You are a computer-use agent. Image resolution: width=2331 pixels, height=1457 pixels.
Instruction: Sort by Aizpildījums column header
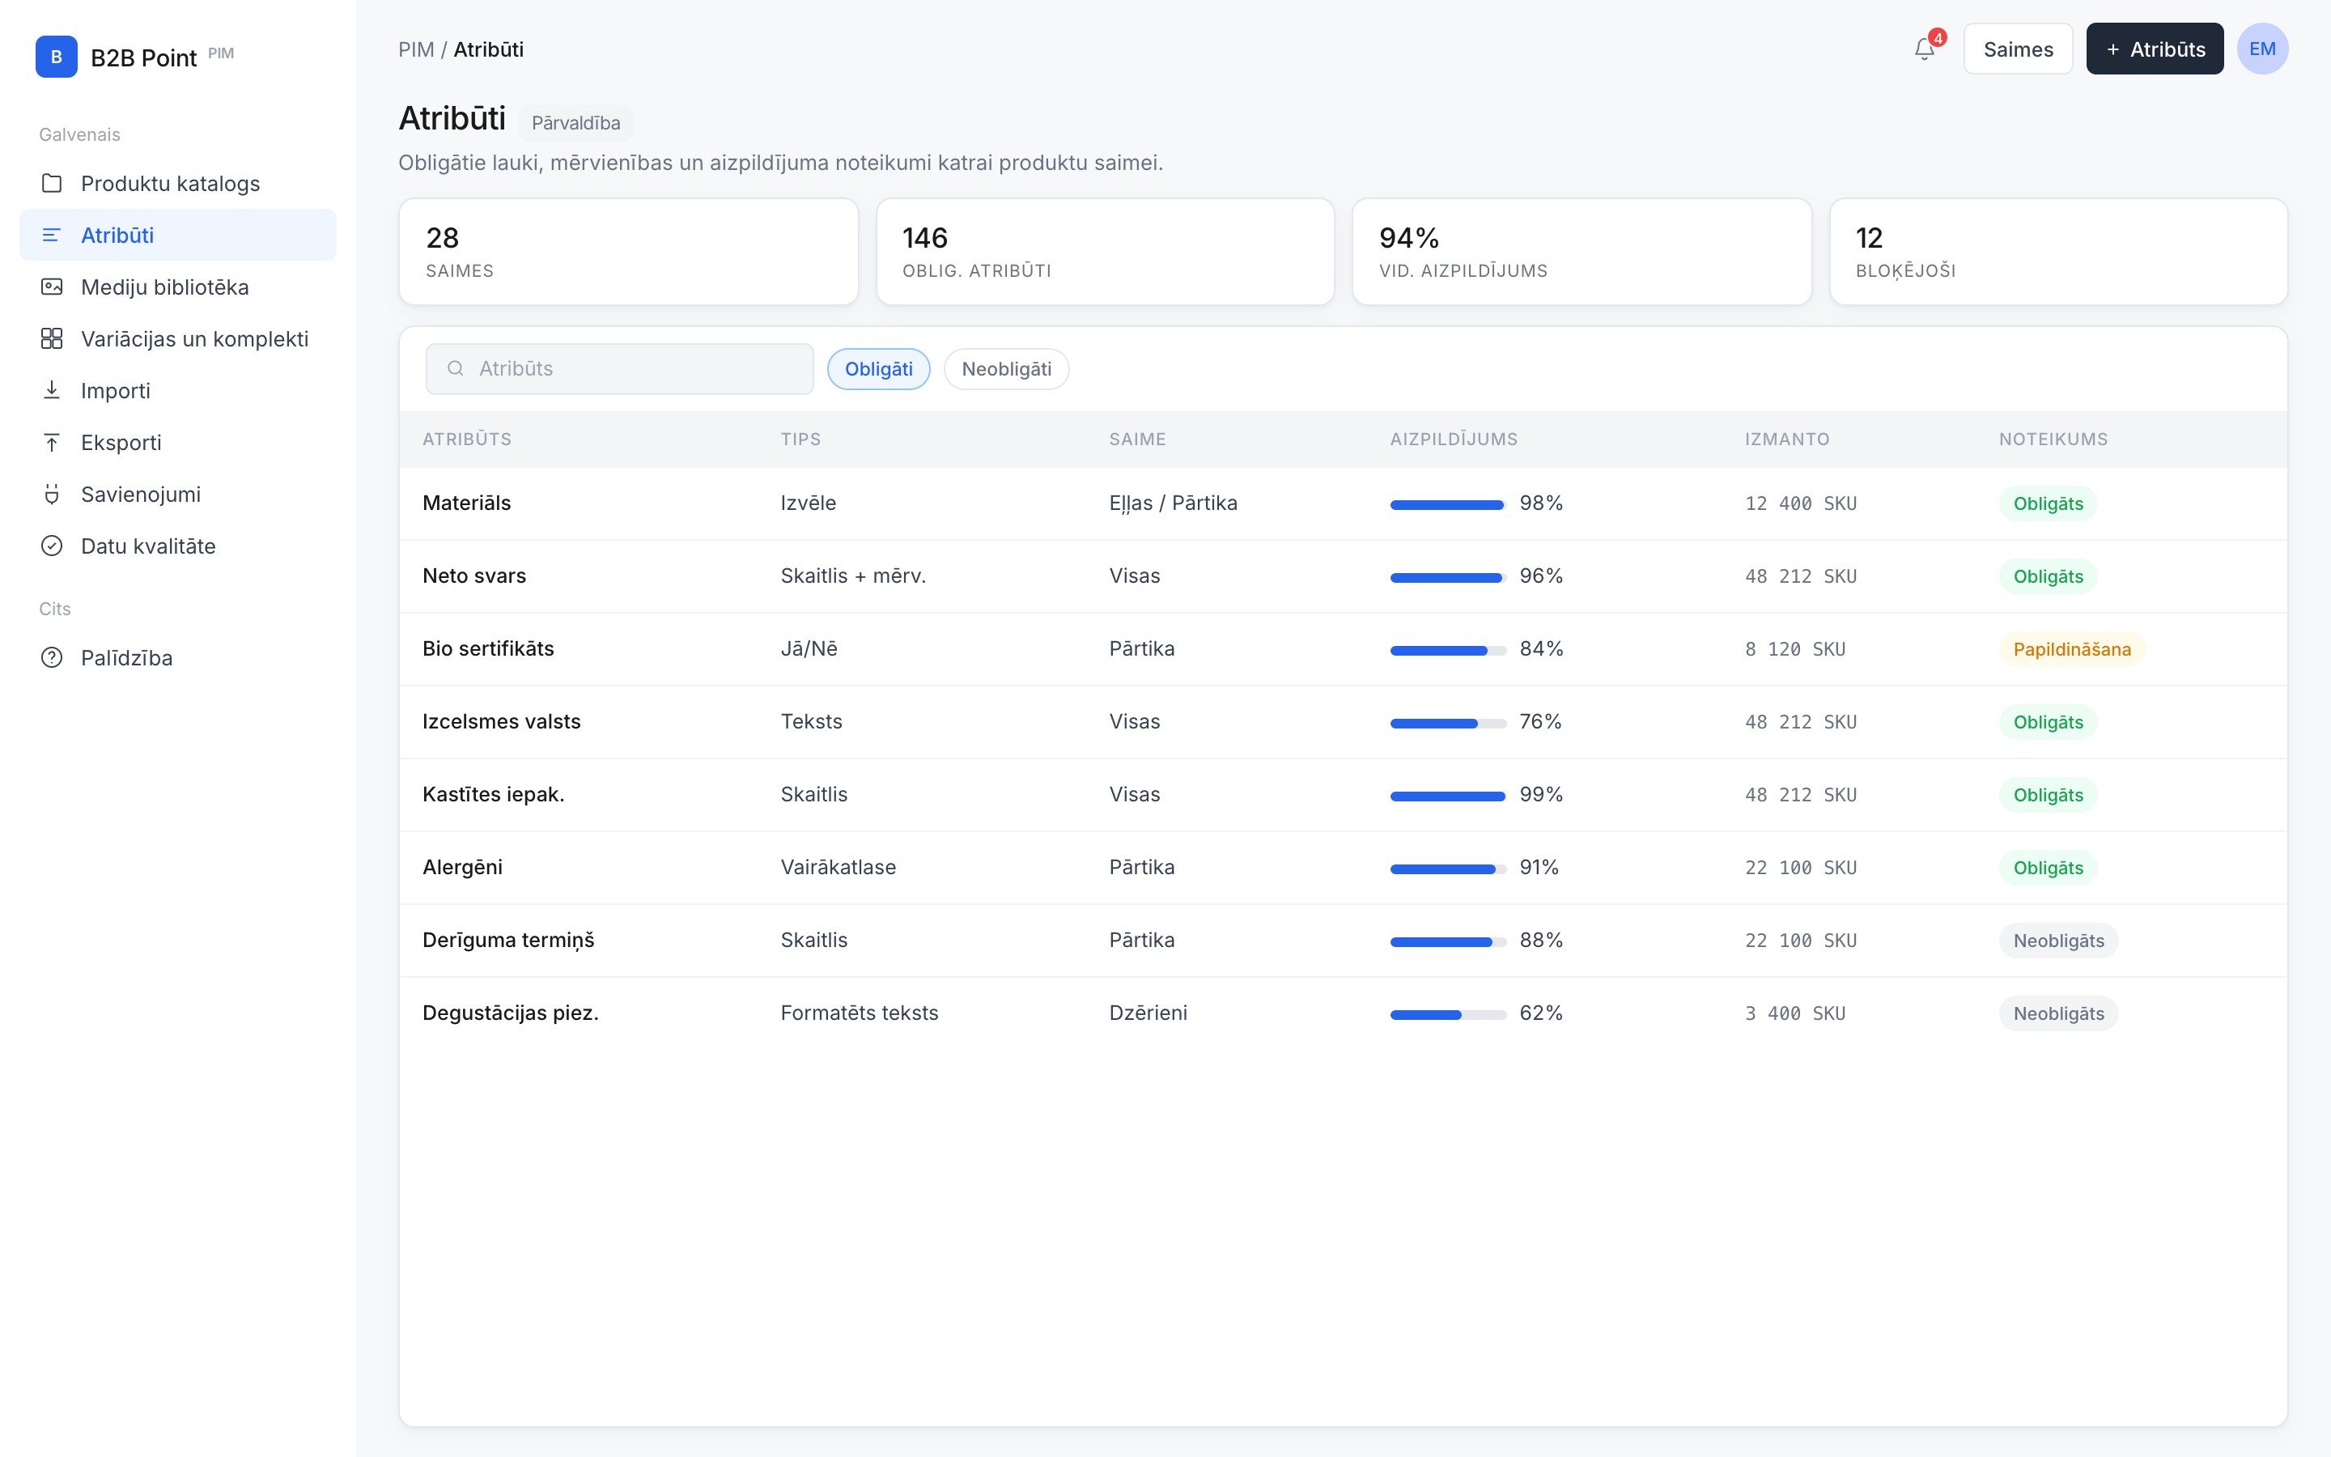point(1454,440)
